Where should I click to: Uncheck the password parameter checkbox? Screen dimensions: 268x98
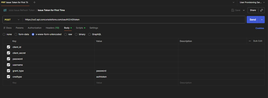coord(8,59)
